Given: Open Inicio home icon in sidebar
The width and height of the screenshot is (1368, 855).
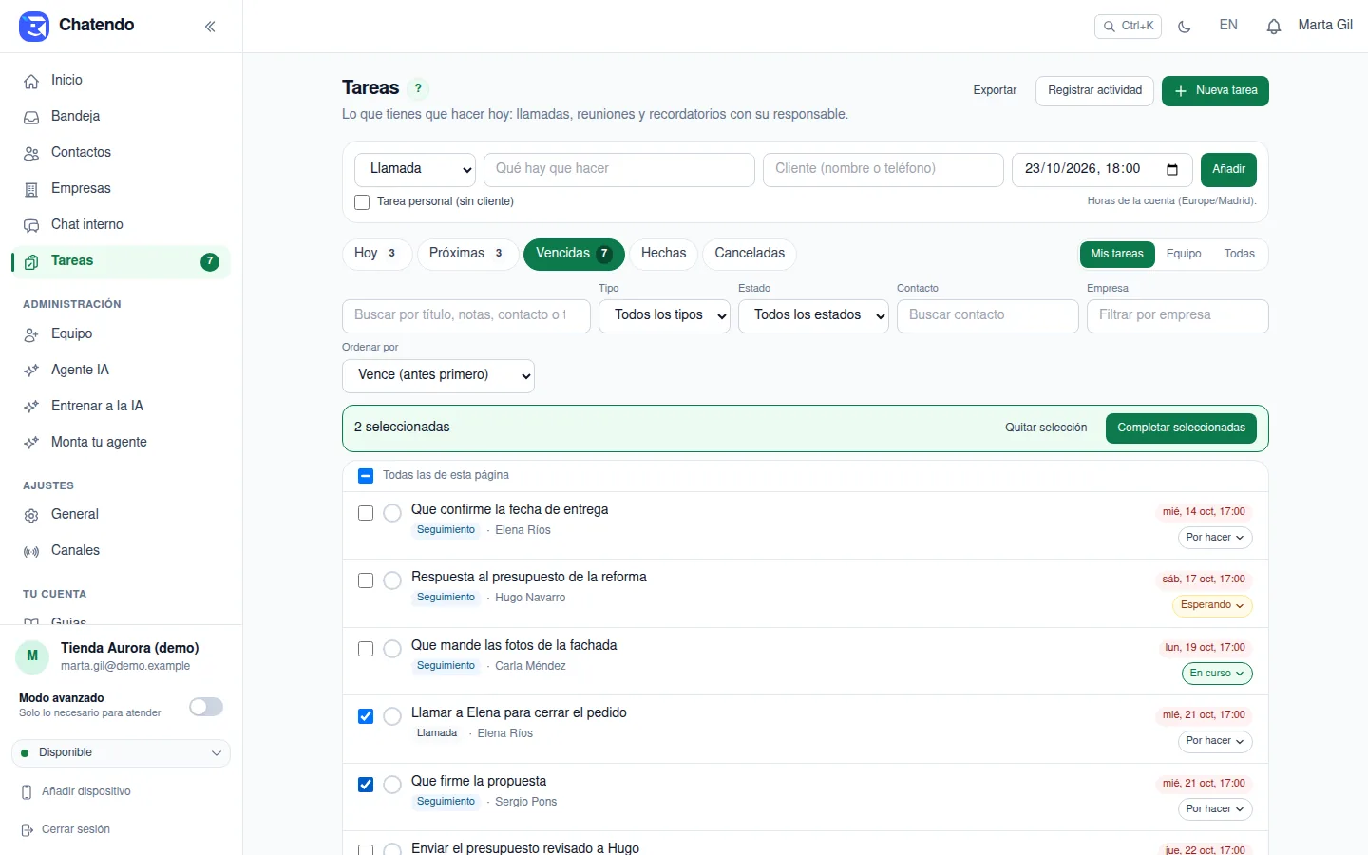Looking at the screenshot, I should pos(31,81).
